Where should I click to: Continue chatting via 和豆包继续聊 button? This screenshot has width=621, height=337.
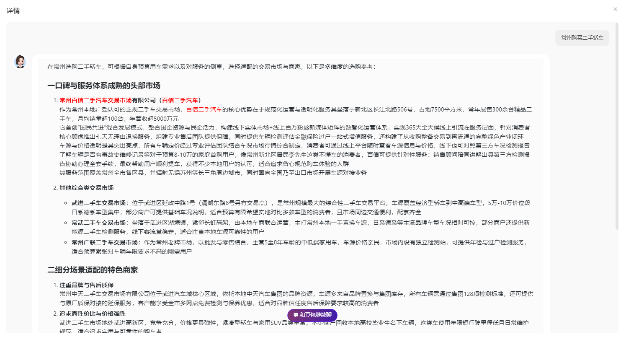312,315
